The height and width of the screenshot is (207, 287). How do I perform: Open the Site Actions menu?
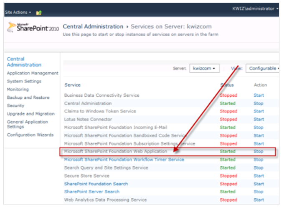click(18, 12)
